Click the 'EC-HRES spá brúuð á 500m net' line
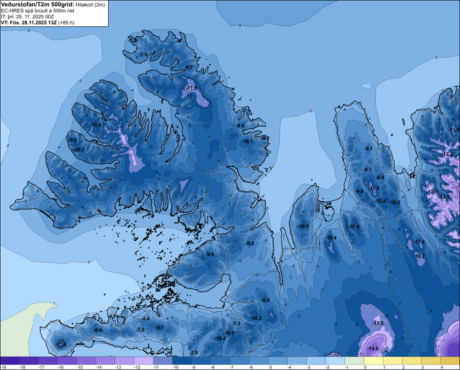The width and height of the screenshot is (460, 370). point(38,11)
